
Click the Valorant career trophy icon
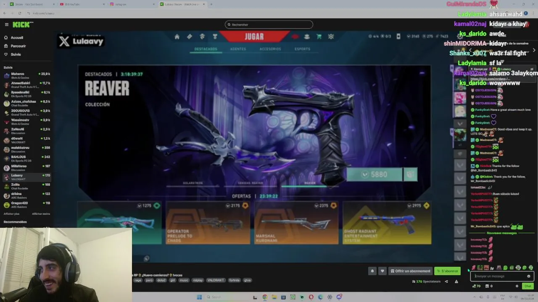point(215,37)
